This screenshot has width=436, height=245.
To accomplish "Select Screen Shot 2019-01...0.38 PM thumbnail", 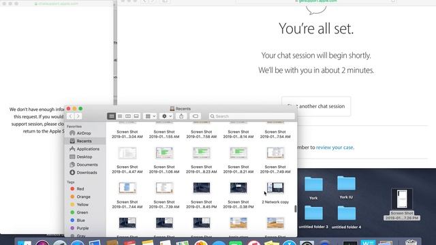I will tap(238, 188).
